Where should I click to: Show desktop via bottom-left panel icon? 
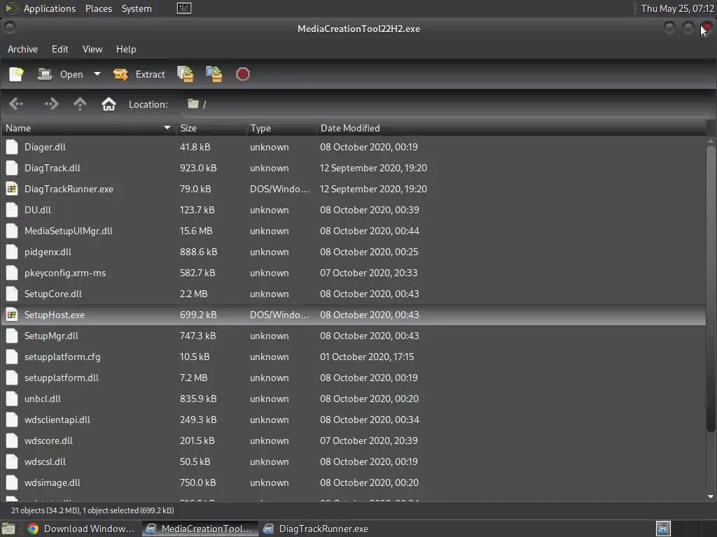tap(8, 529)
